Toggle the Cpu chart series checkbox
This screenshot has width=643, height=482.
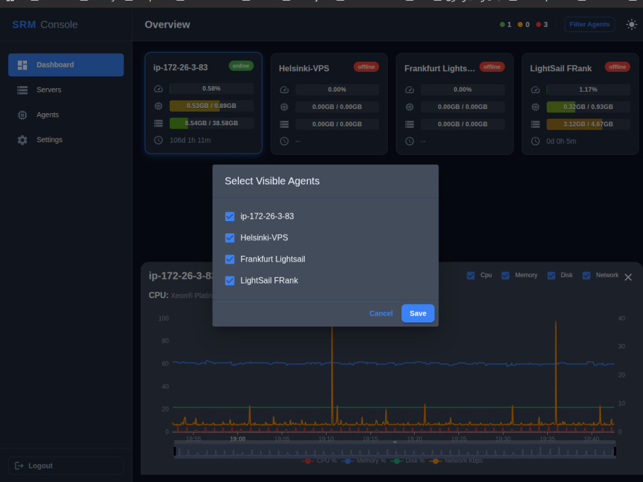point(471,276)
